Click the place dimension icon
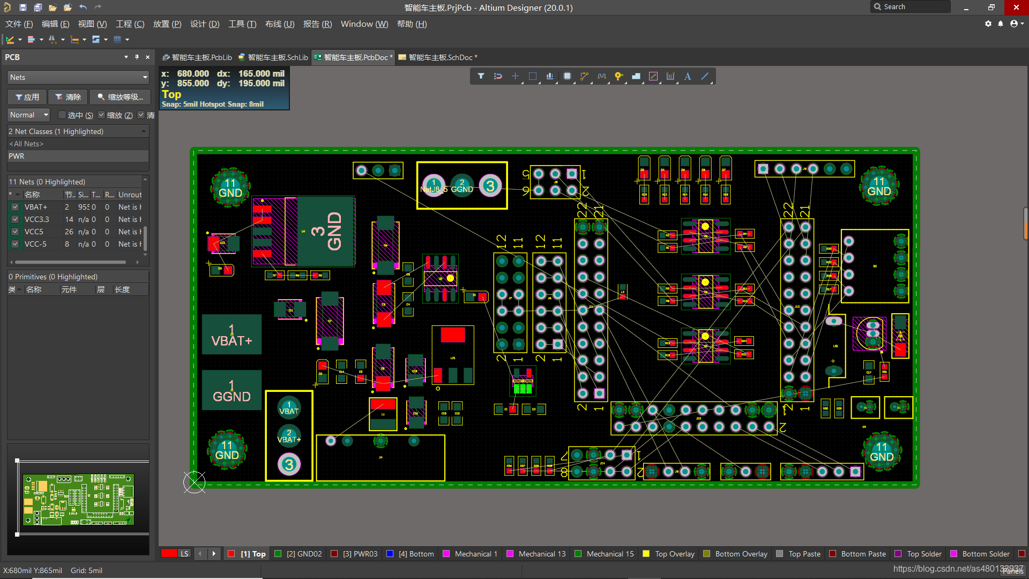This screenshot has height=579, width=1029. pyautogui.click(x=670, y=76)
